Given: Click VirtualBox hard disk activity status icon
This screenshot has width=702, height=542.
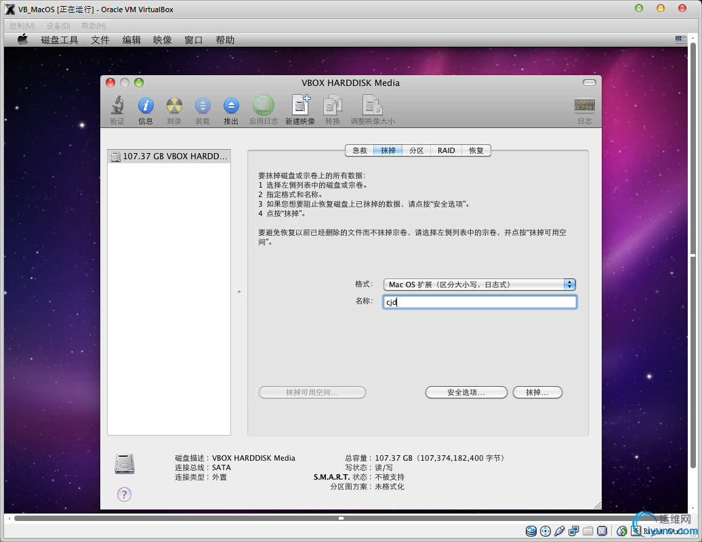Looking at the screenshot, I should [531, 531].
